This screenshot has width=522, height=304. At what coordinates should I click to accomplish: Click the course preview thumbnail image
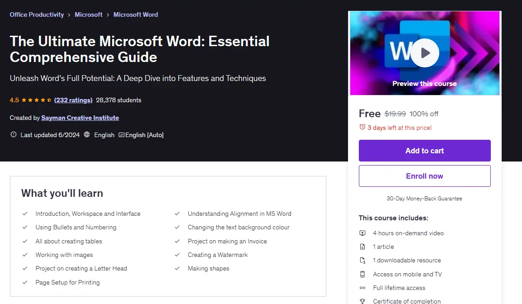tap(424, 53)
